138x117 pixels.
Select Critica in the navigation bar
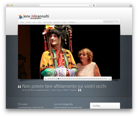tap(39, 22)
